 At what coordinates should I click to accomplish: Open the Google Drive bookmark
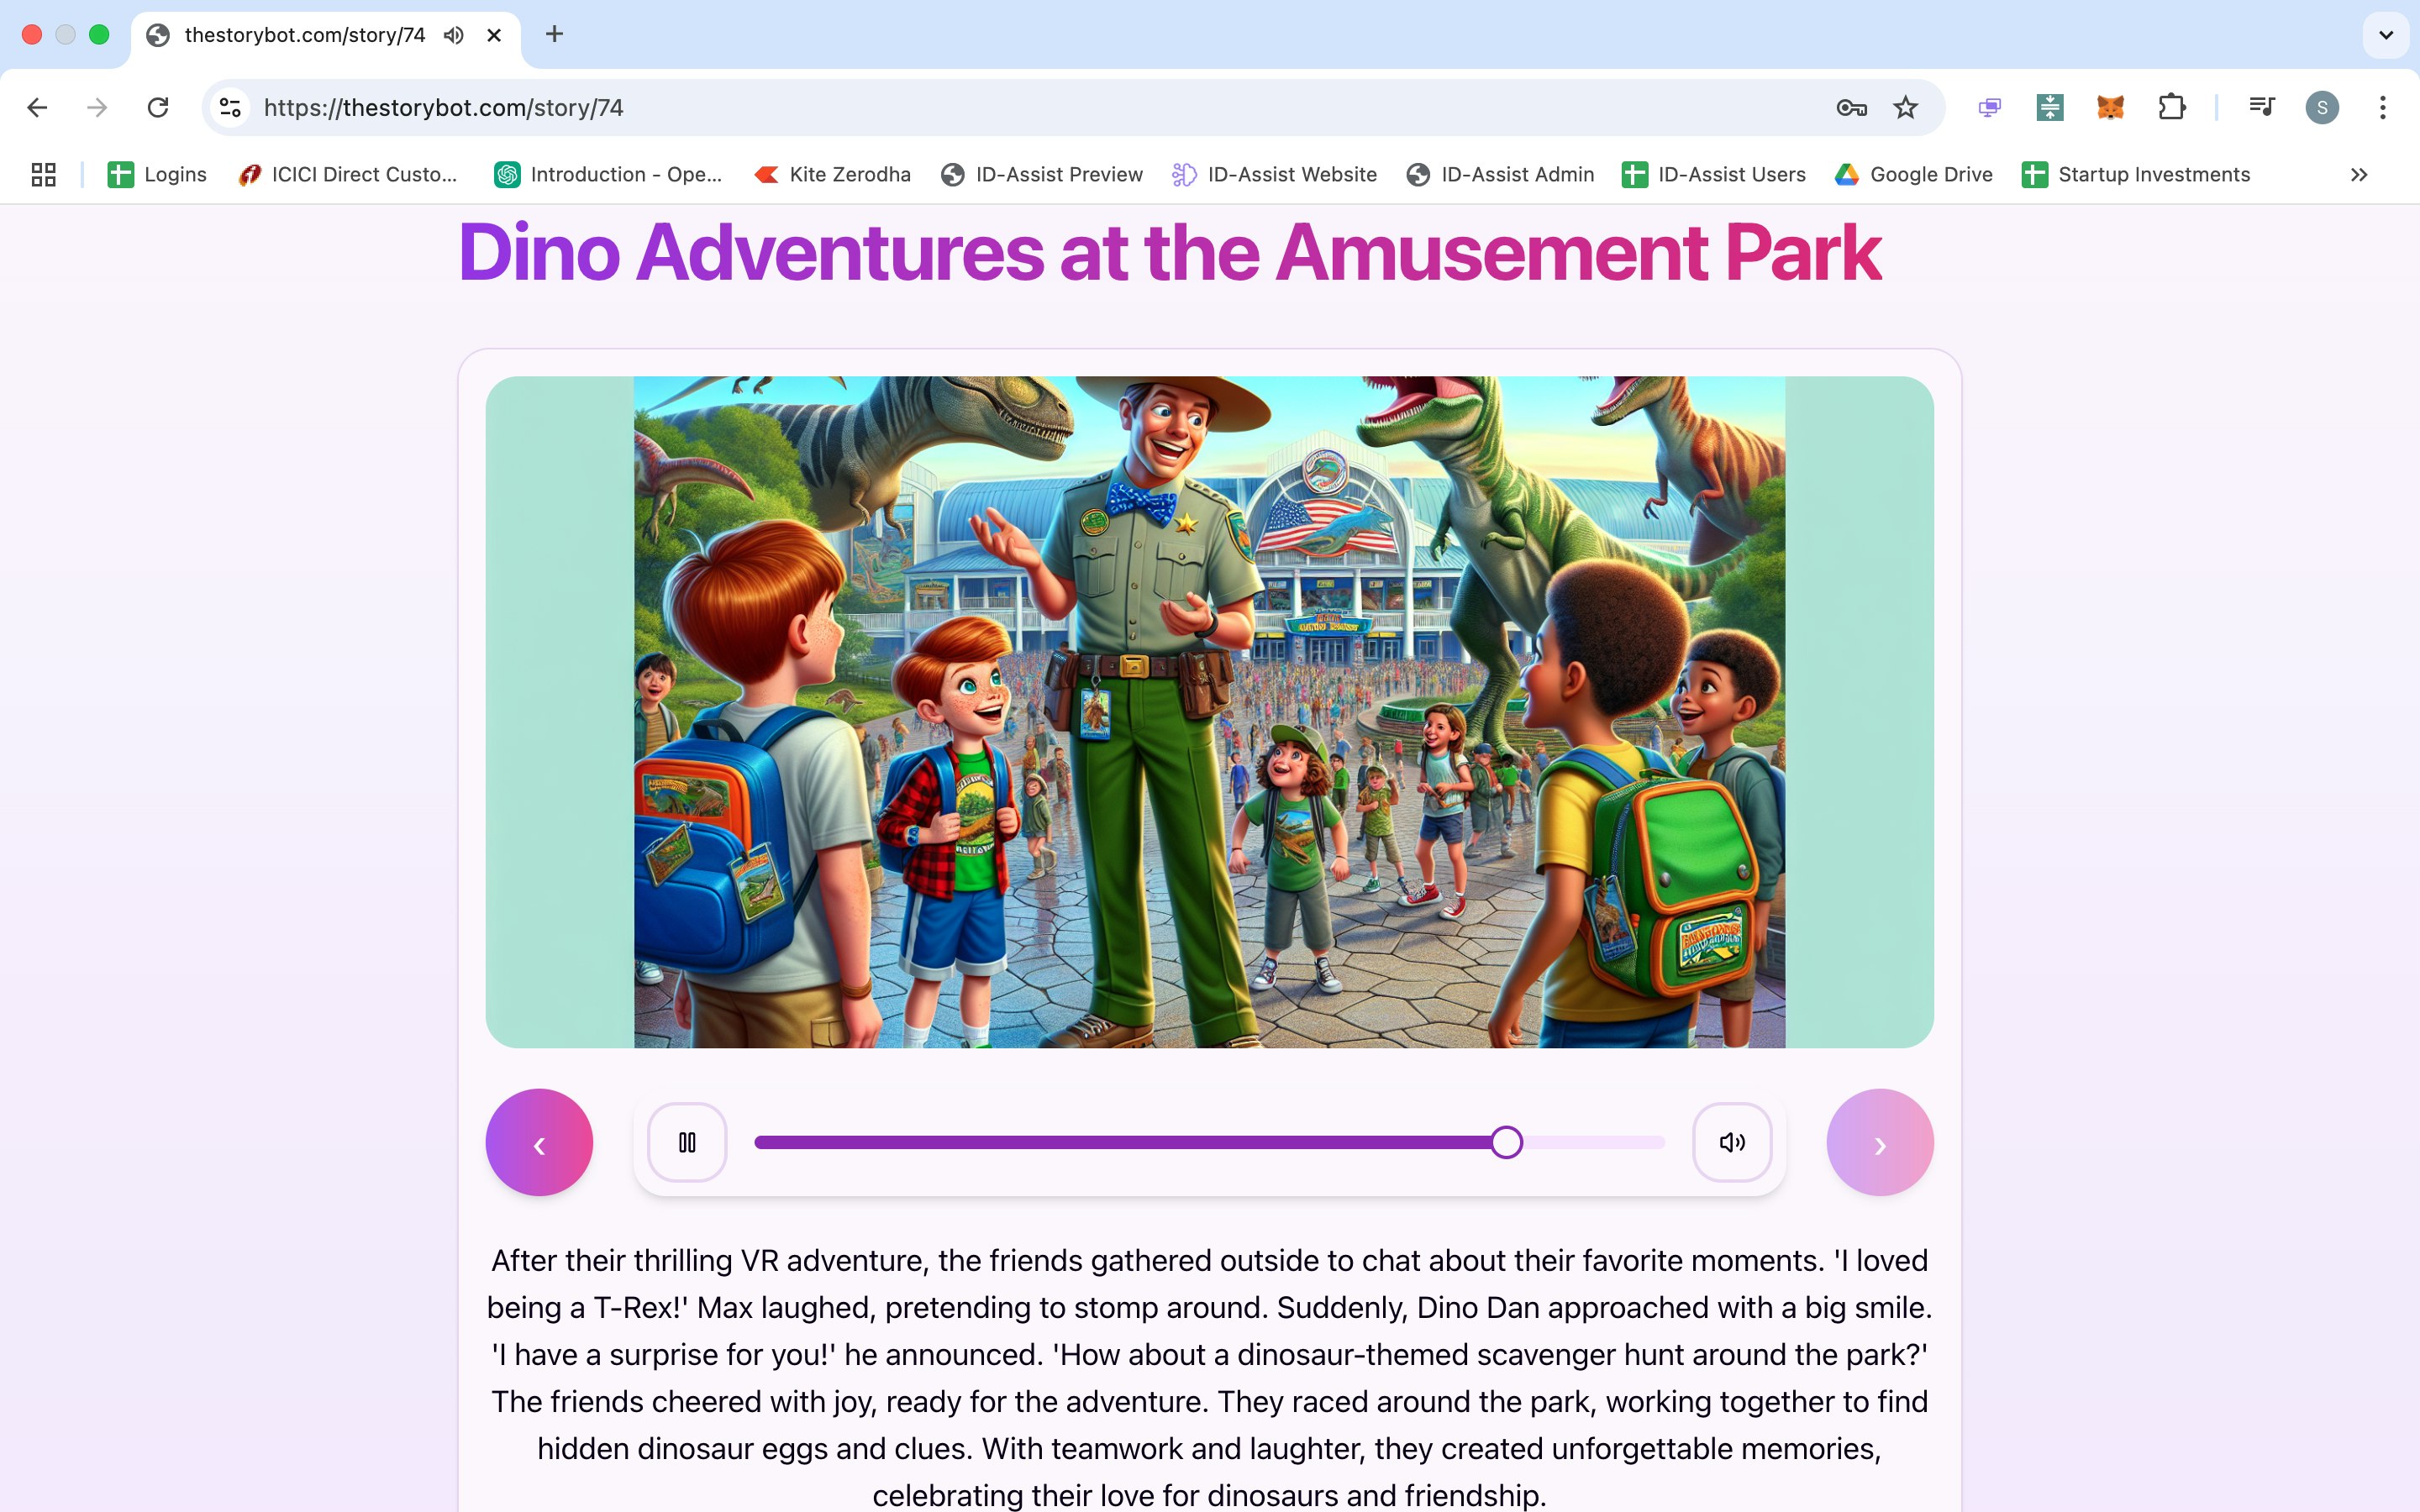[1914, 175]
